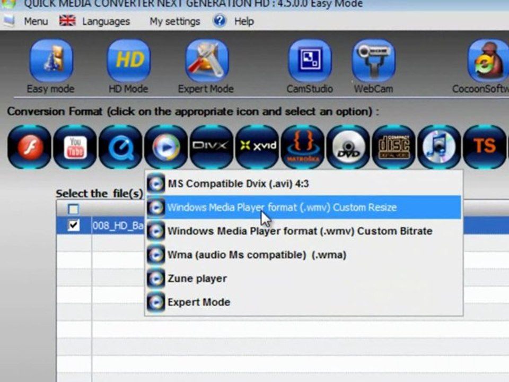The width and height of the screenshot is (509, 382).
Task: Choose the YouTube conversion format icon
Action: 75,147
